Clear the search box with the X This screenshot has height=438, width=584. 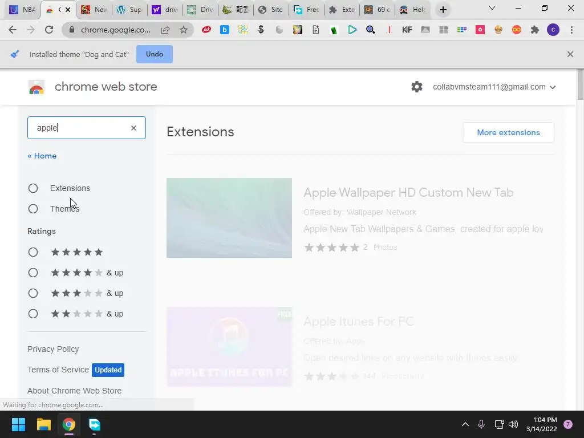133,128
